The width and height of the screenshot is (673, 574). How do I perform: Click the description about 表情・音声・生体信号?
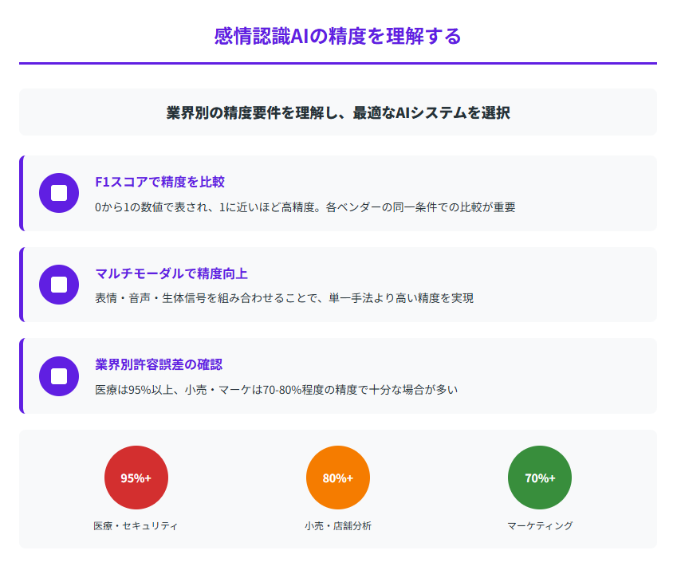click(284, 298)
